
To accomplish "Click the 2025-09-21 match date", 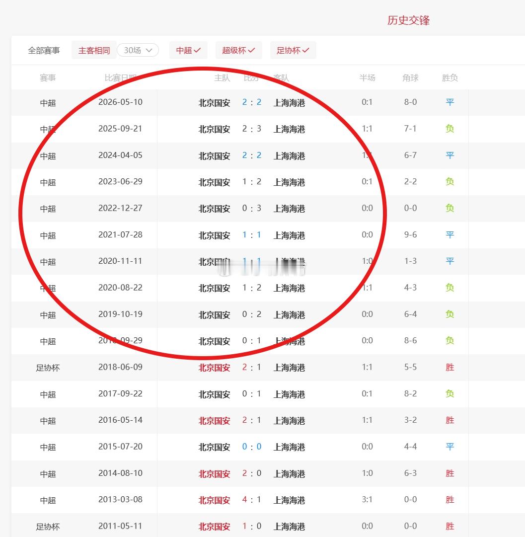I will tap(120, 129).
